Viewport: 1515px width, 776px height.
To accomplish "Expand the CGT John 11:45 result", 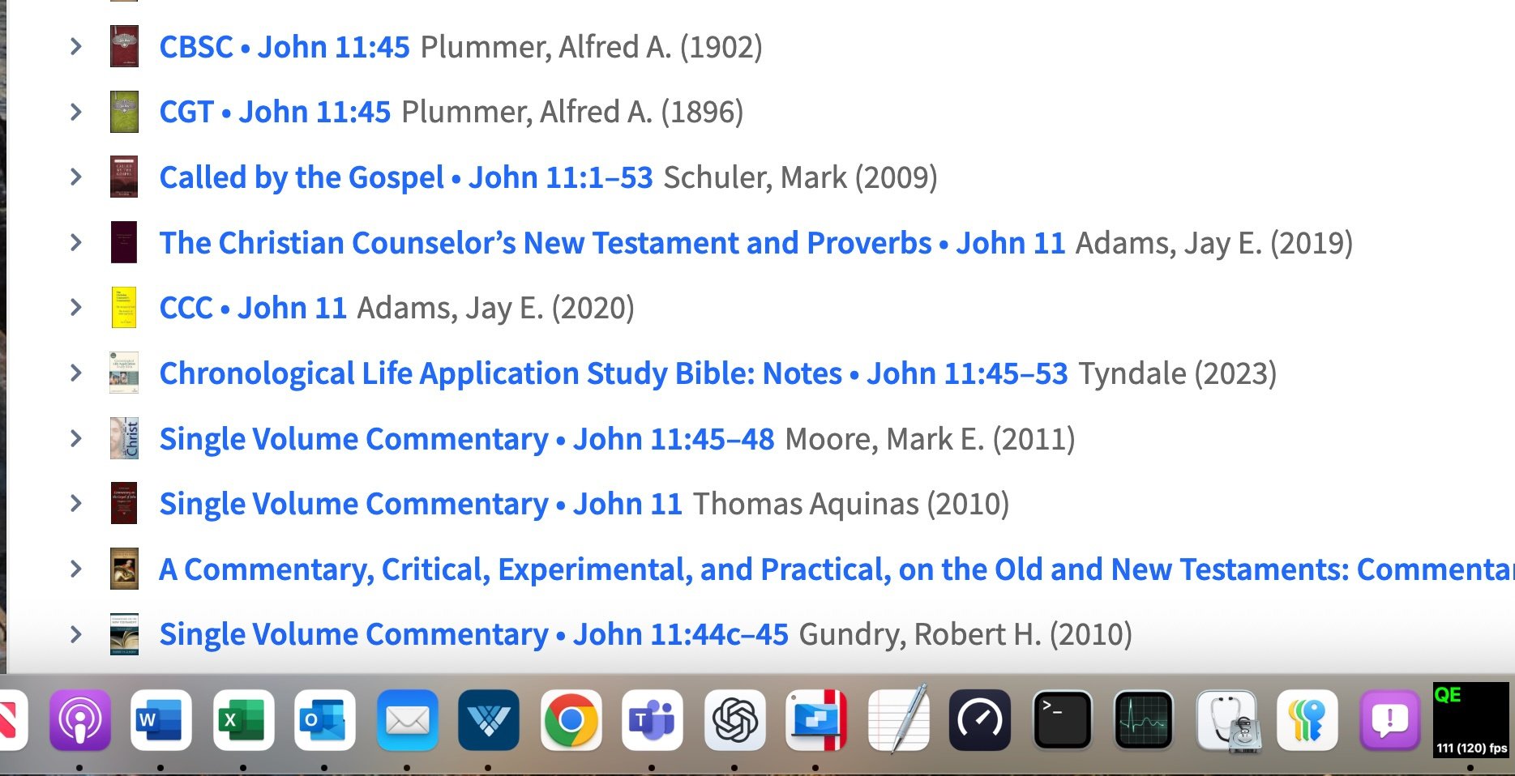I will [76, 112].
